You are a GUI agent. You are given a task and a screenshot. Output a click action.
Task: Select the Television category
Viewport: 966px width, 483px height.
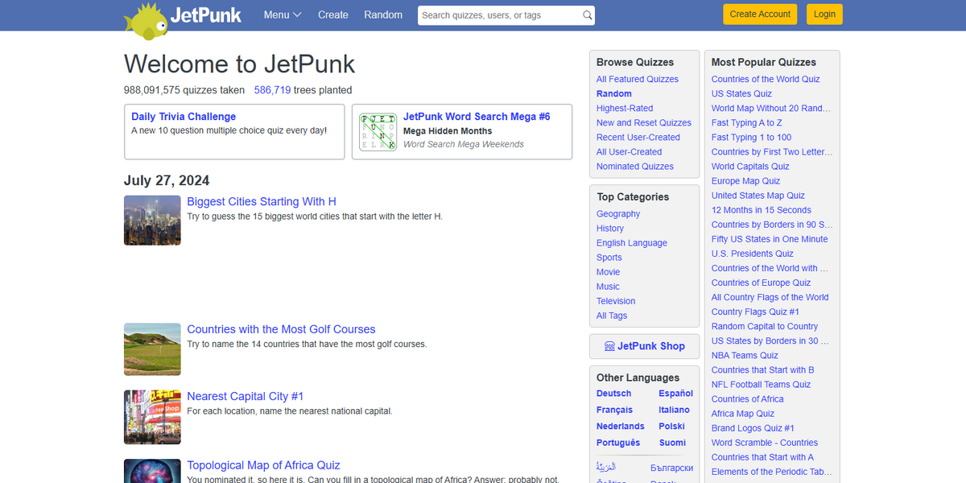coord(616,300)
